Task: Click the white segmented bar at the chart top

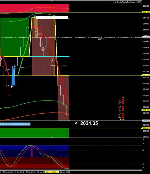Action: 52,18
